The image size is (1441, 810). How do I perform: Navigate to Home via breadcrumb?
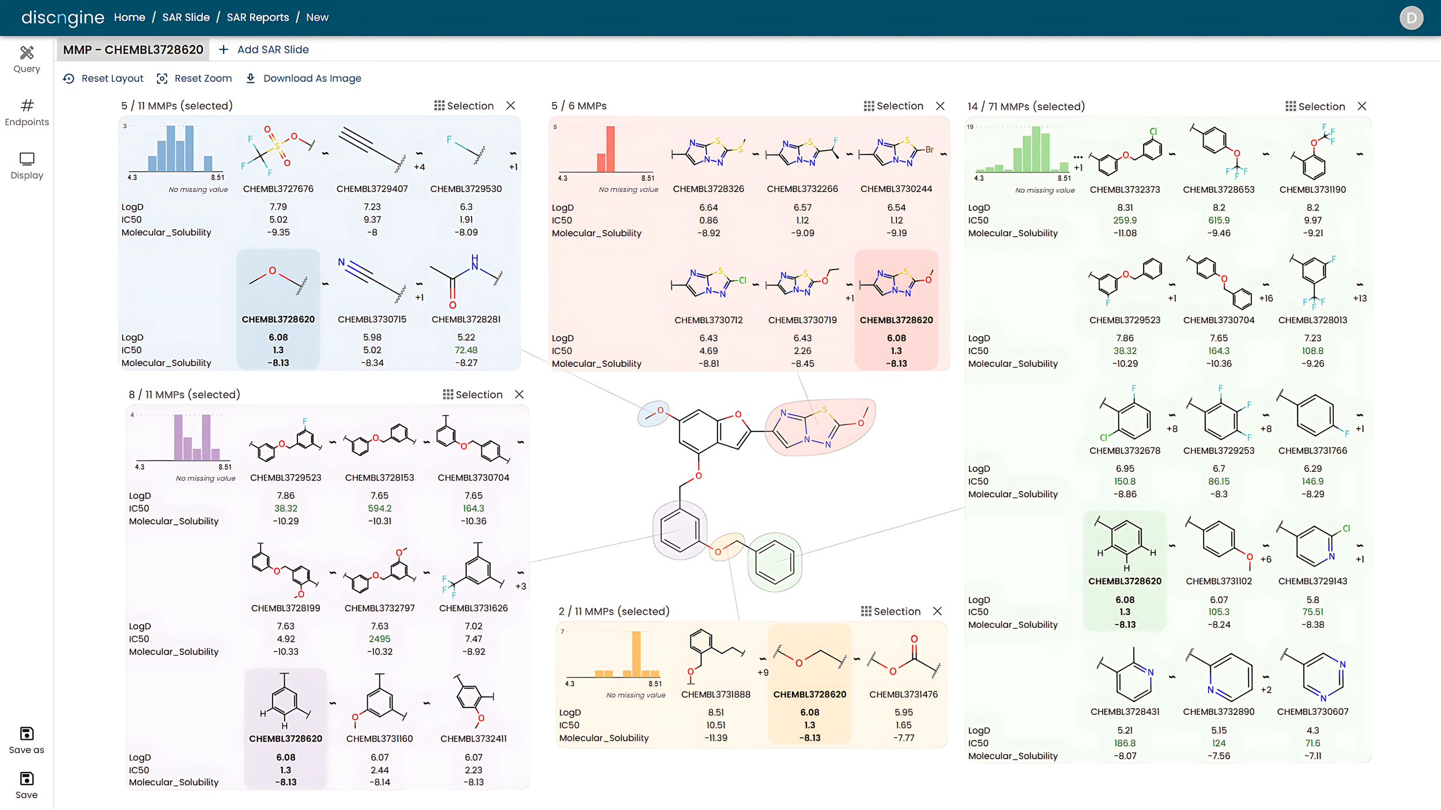(x=129, y=17)
